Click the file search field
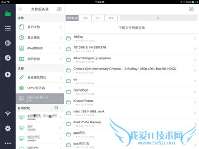 click(158, 18)
